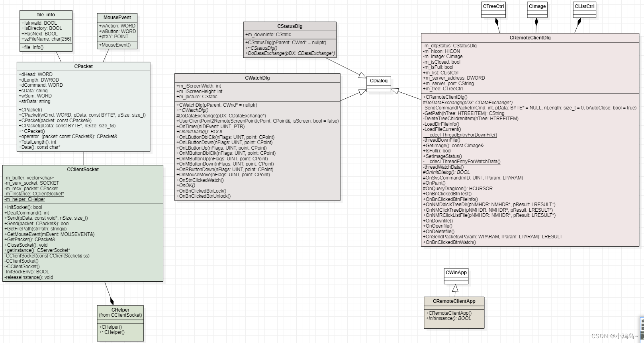Select the CListCtrl class box
644x343 pixels.
pyautogui.click(x=585, y=10)
